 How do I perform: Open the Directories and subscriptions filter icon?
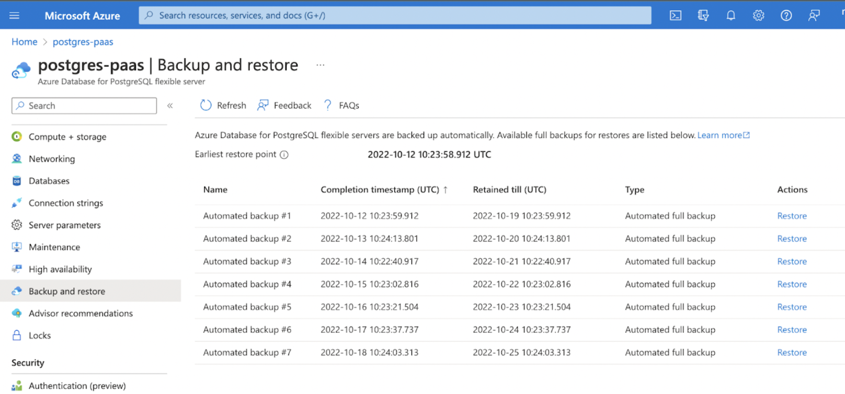pyautogui.click(x=703, y=16)
